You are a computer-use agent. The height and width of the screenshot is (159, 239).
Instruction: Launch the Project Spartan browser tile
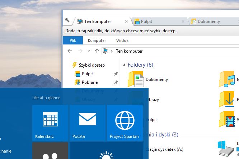point(125,122)
